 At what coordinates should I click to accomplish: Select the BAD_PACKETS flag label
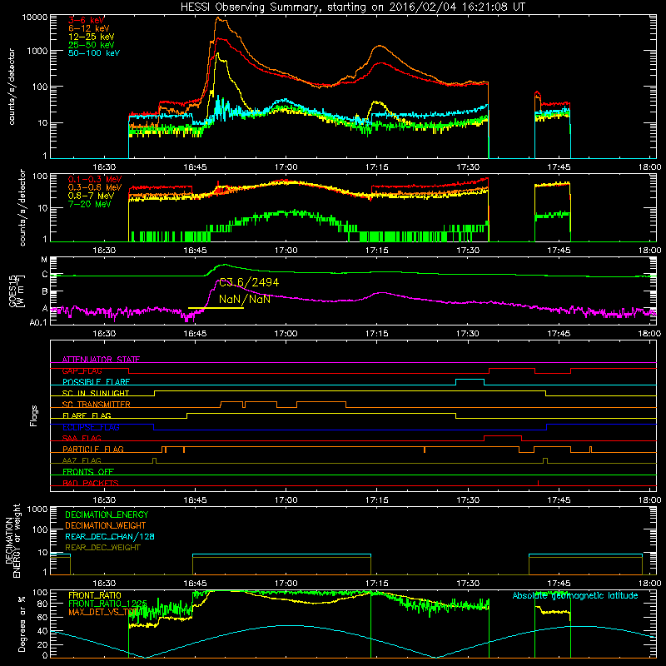(x=91, y=483)
